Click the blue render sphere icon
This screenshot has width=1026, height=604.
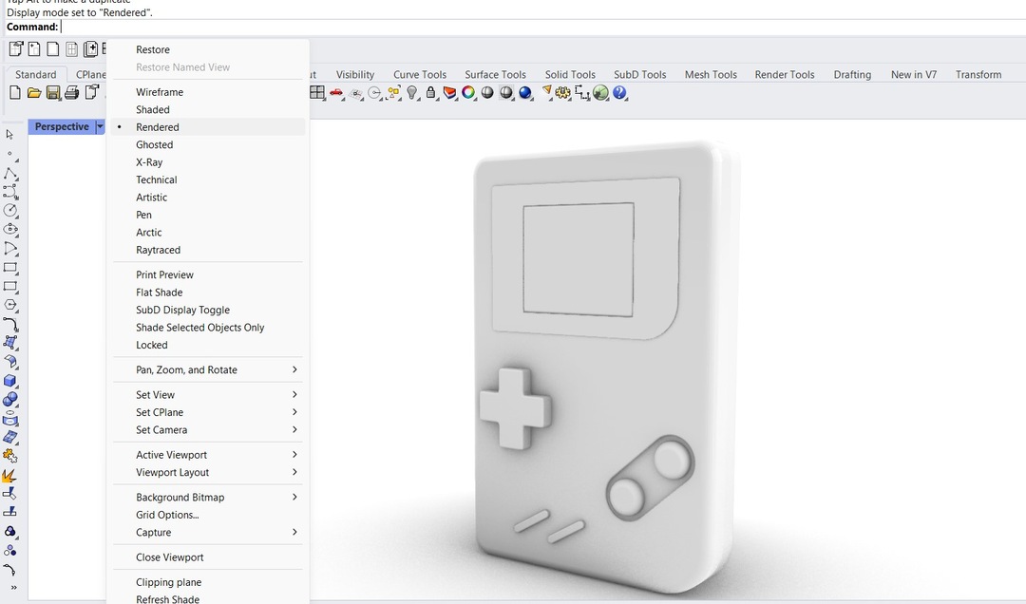pos(524,93)
